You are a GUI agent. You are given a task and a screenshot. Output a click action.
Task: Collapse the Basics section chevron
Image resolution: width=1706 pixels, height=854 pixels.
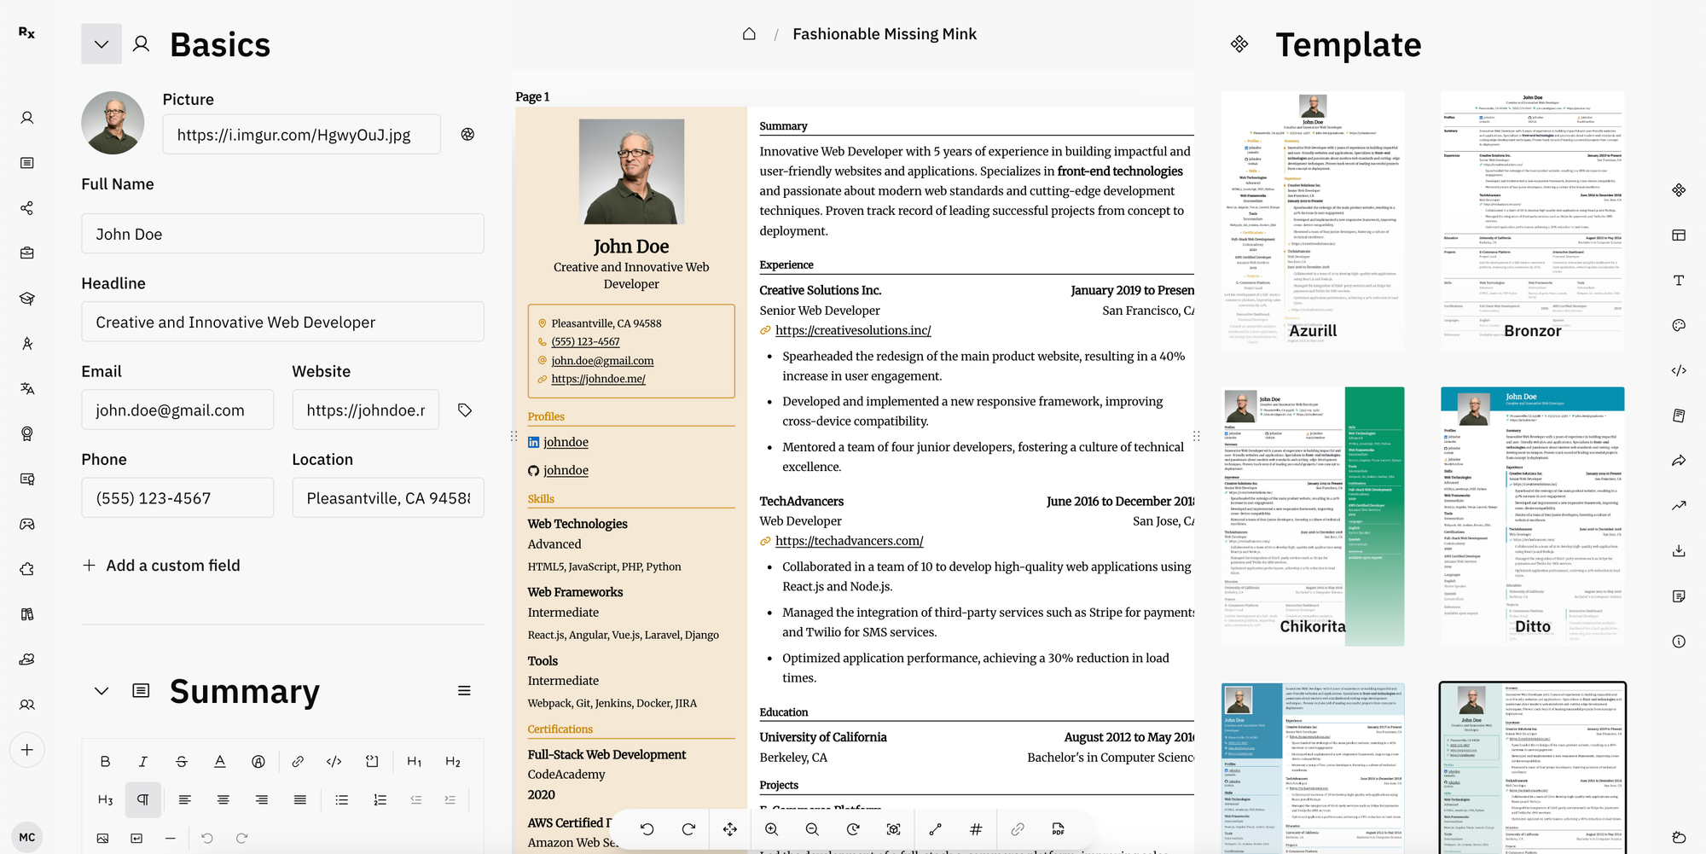(102, 44)
